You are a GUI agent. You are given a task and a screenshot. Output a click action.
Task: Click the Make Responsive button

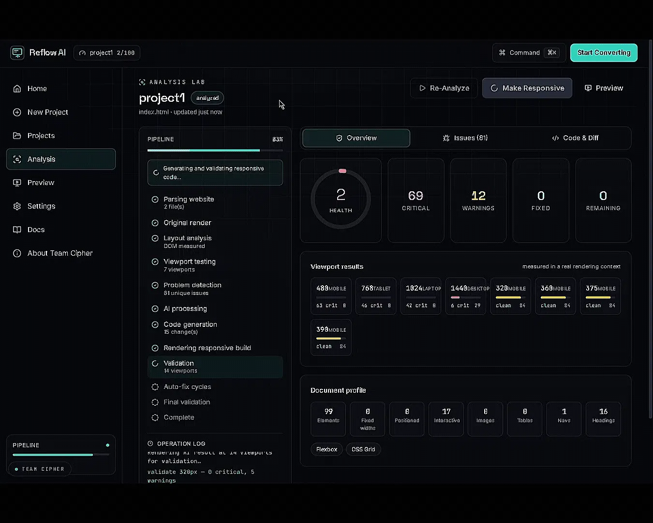pyautogui.click(x=527, y=88)
